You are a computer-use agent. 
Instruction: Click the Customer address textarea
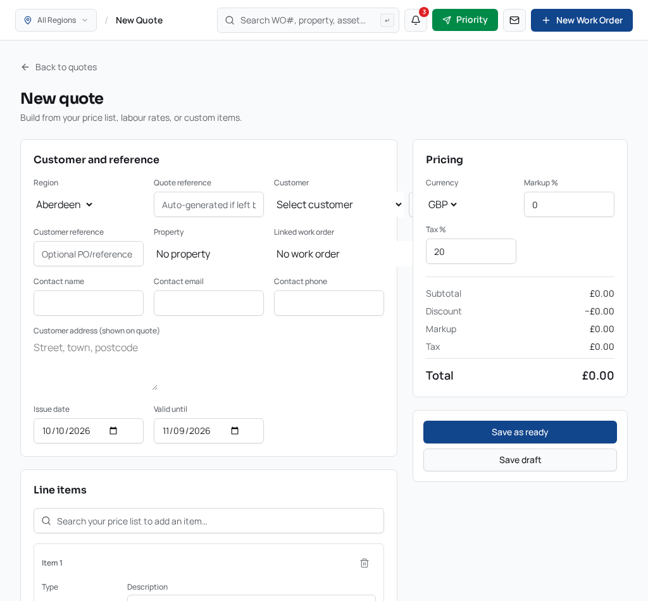(x=96, y=365)
